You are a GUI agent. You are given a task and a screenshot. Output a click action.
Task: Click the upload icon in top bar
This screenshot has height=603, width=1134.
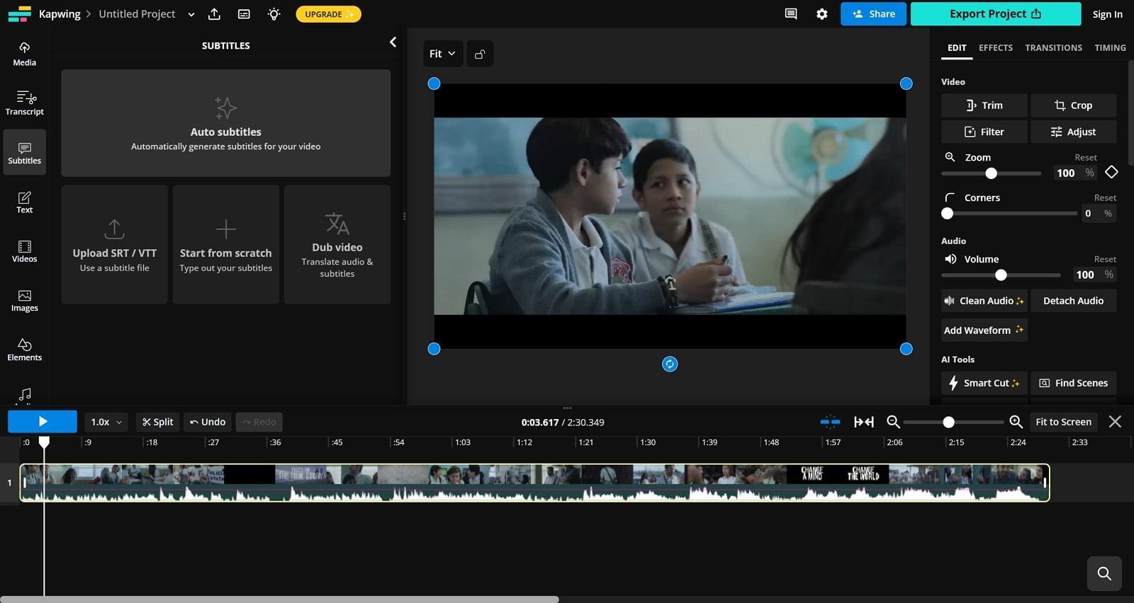coord(214,13)
